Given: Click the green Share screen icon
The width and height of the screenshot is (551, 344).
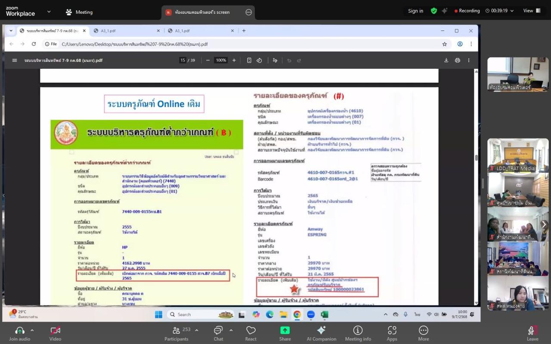Looking at the screenshot, I should [x=285, y=330].
